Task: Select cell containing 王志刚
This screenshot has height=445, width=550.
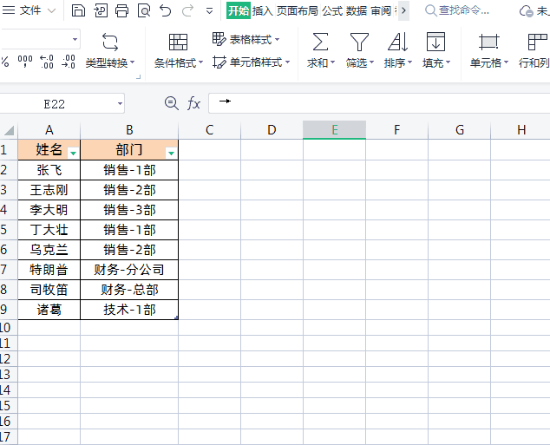Action: (49, 190)
